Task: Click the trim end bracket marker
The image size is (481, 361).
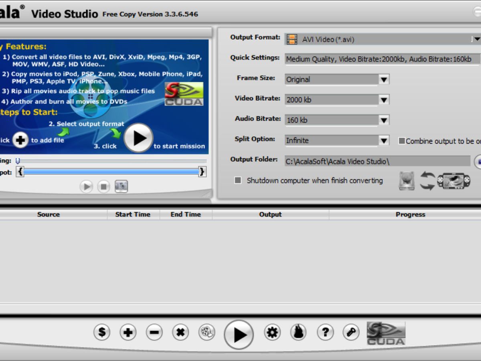Action: (202, 172)
